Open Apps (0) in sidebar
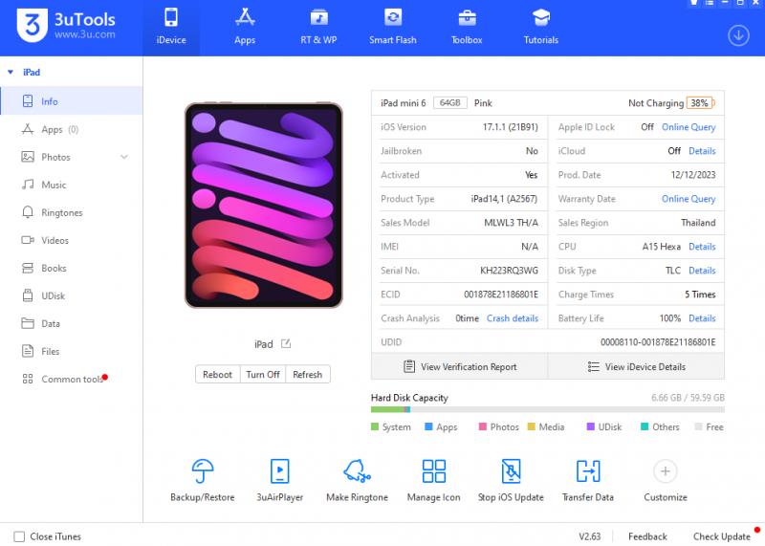Viewport: 765px width, 546px height. [72, 129]
